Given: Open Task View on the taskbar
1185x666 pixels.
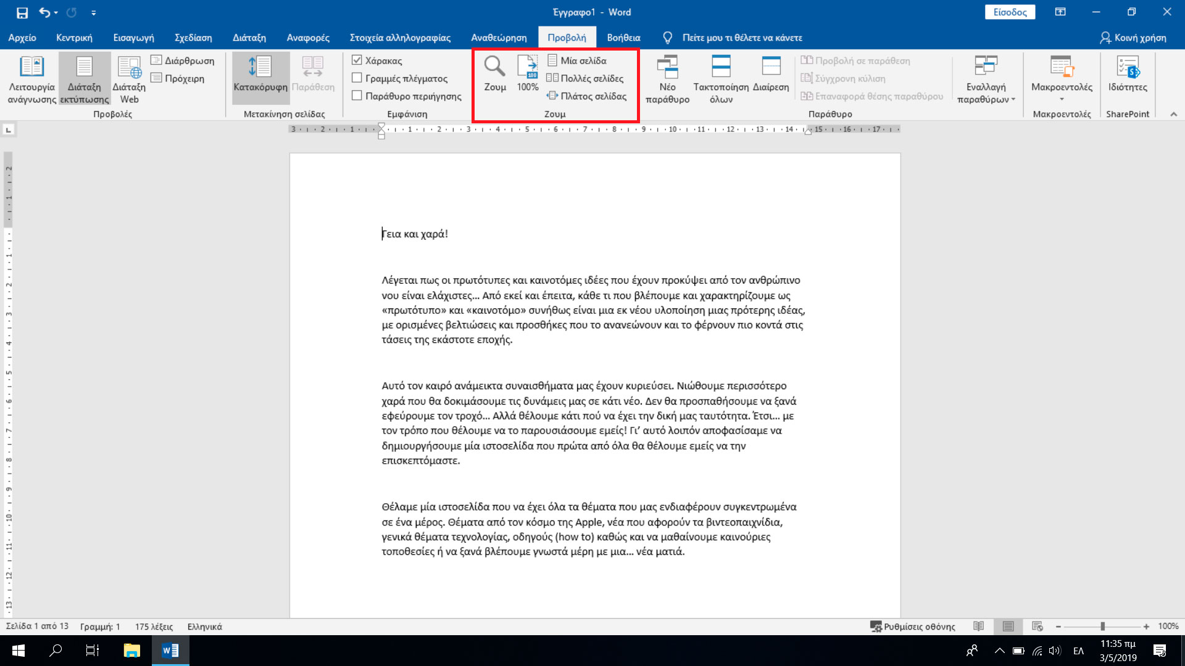Looking at the screenshot, I should (93, 651).
